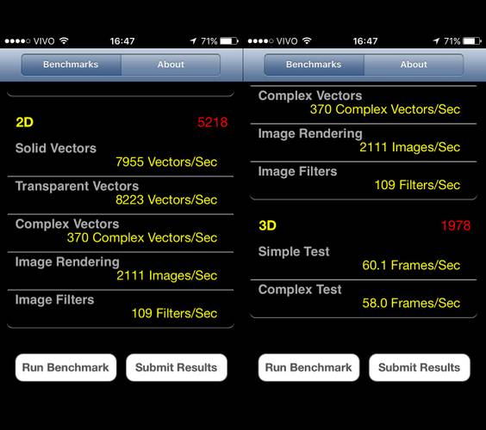Tap location arrow icon on left screen
Viewport: 486px width, 430px height.
[193, 40]
